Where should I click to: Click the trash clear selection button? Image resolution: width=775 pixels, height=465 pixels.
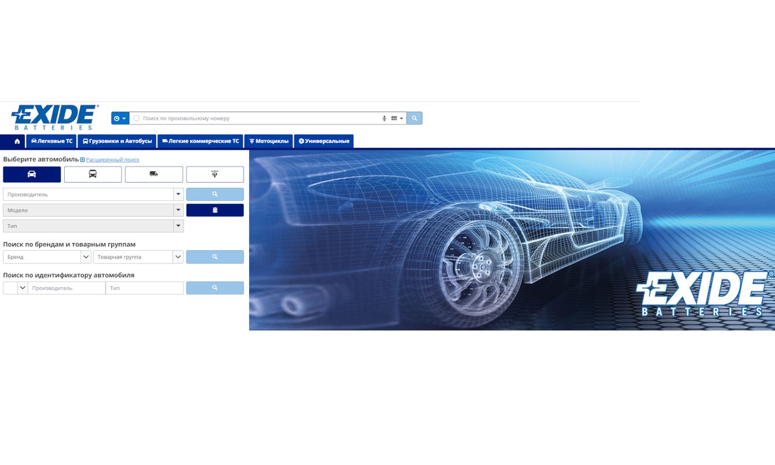click(215, 210)
